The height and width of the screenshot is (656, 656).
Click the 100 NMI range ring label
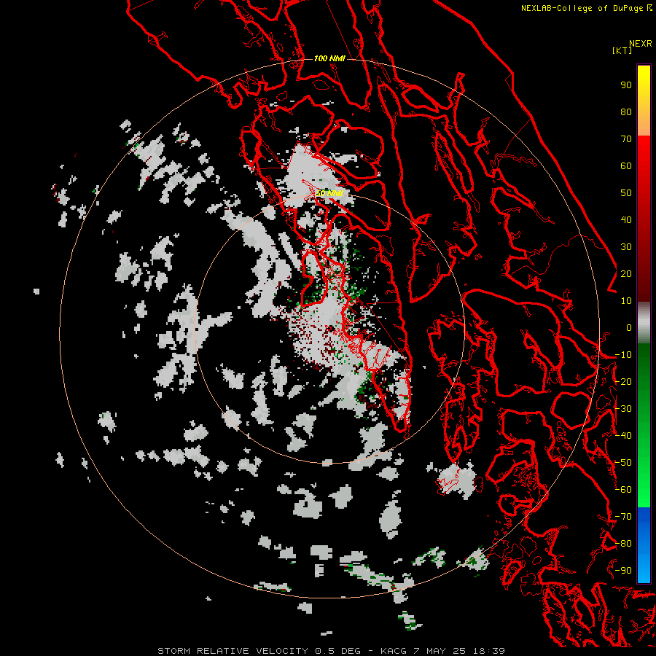[x=329, y=58]
